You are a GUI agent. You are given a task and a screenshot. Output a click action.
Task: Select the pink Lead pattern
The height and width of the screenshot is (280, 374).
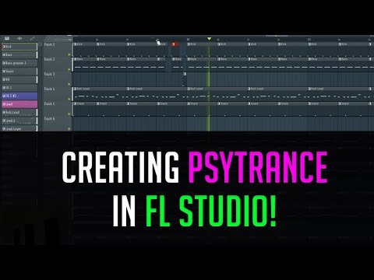click(19, 104)
